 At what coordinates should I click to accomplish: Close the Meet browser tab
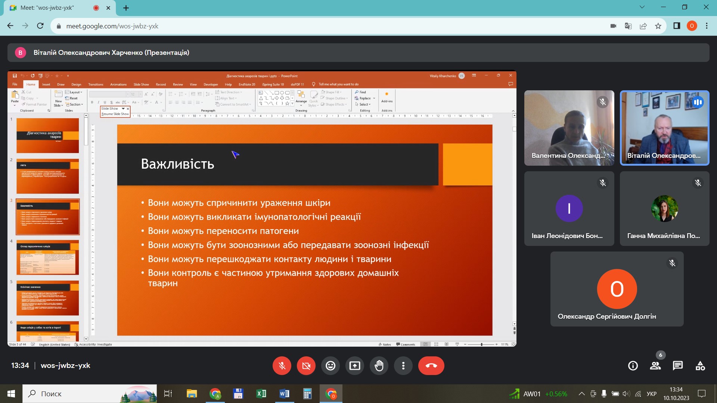pyautogui.click(x=108, y=8)
